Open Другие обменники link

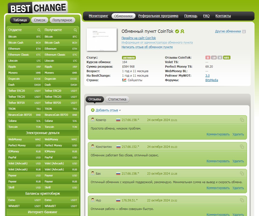tap(228, 31)
